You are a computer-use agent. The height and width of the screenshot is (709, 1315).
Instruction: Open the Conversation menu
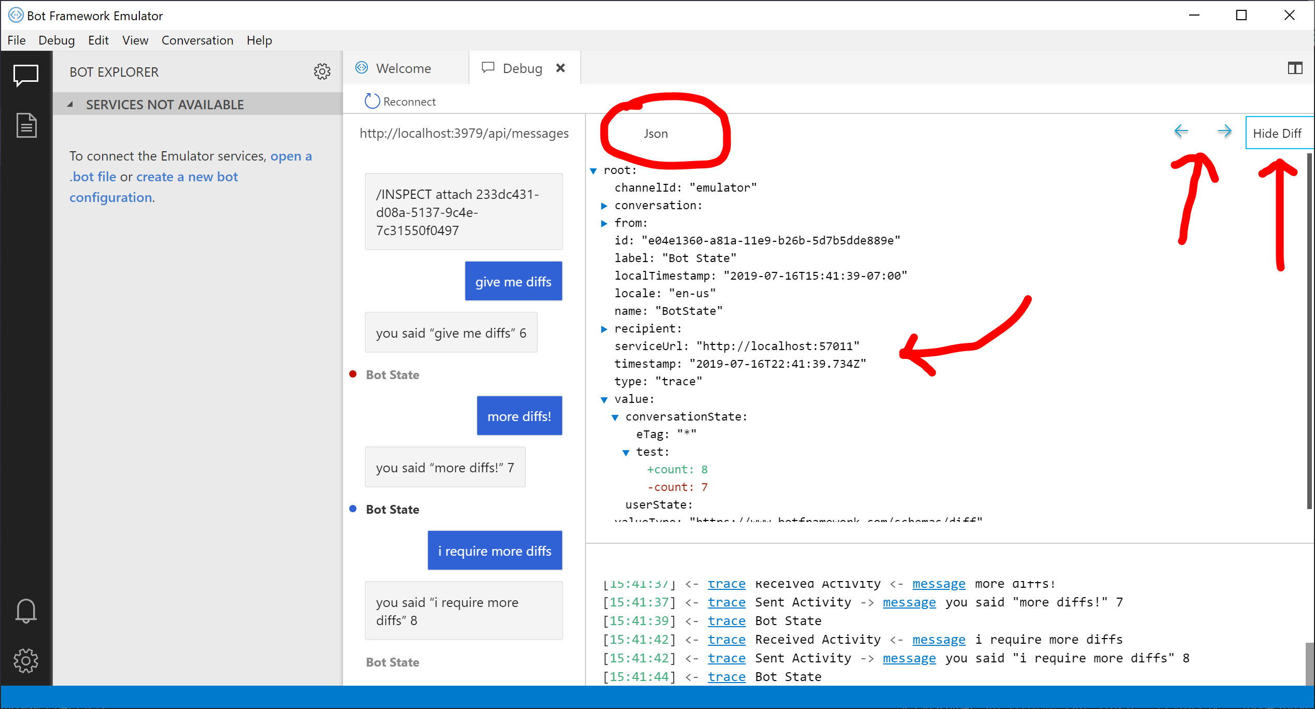(x=197, y=40)
